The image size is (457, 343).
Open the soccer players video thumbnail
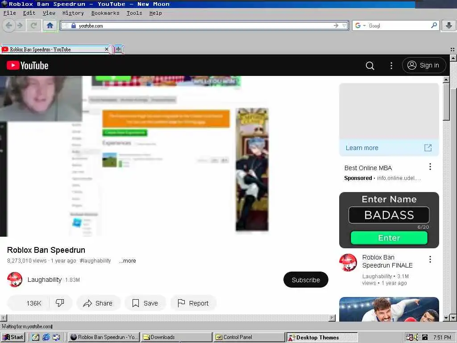[x=389, y=309]
